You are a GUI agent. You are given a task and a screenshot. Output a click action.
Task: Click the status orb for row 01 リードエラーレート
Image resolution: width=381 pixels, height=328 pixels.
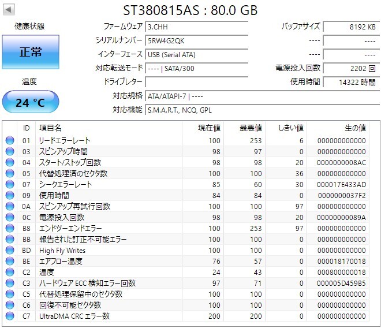coord(10,140)
